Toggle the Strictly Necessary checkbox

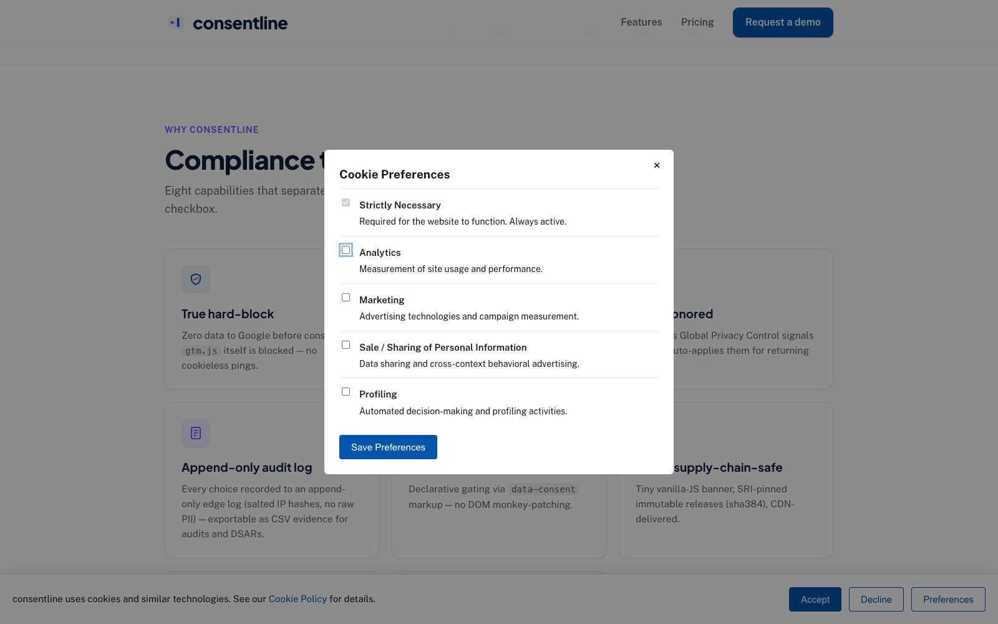(346, 203)
